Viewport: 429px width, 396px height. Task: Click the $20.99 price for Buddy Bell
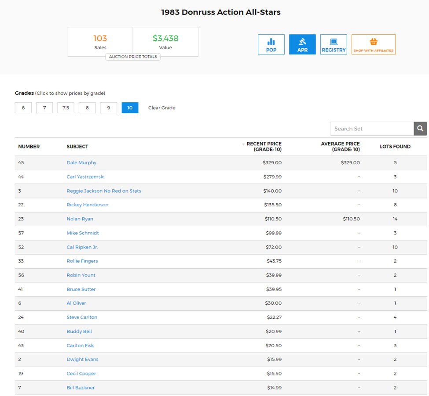pyautogui.click(x=274, y=331)
